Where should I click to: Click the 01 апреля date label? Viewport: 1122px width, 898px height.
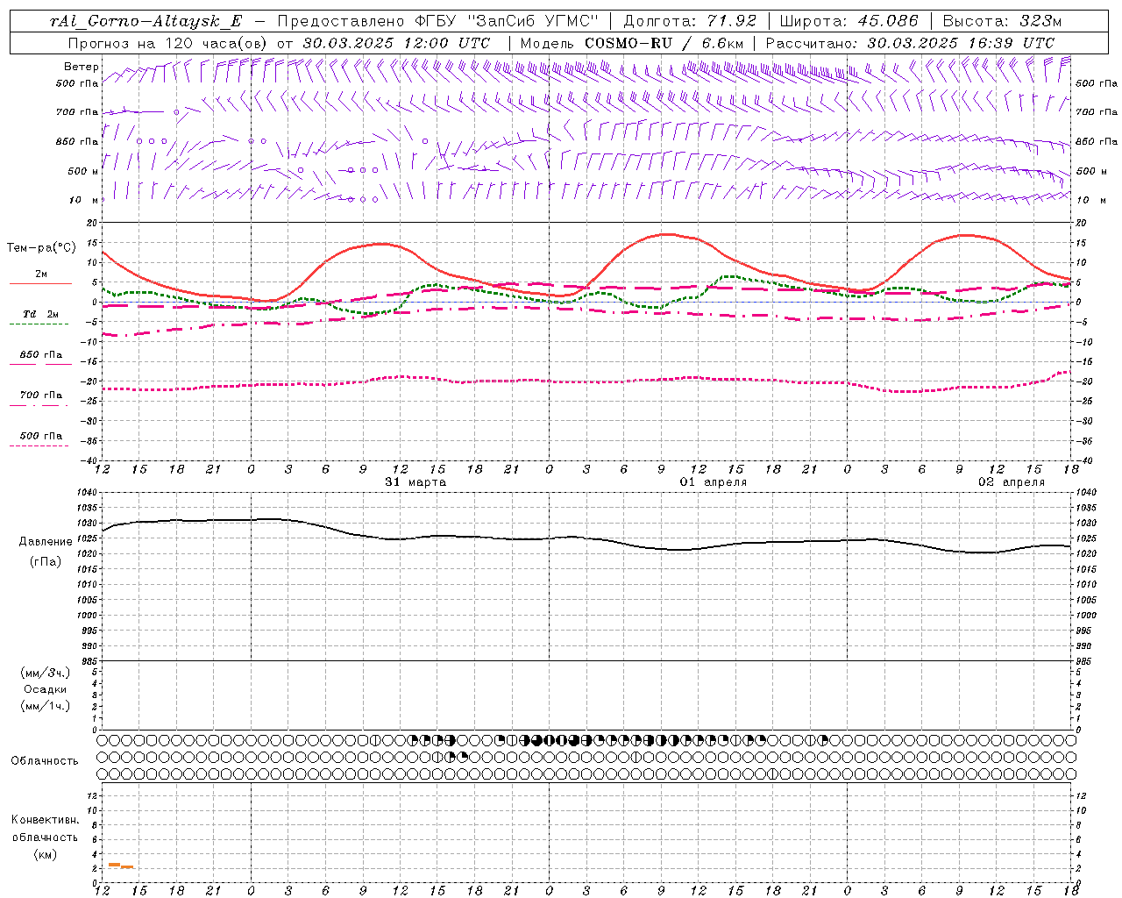coord(714,482)
